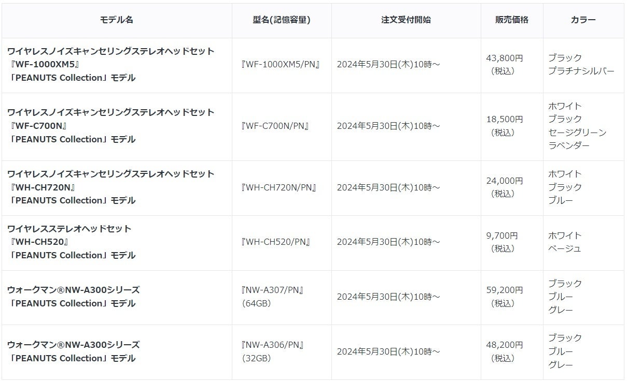Click the 43,800円 price

pyautogui.click(x=505, y=58)
